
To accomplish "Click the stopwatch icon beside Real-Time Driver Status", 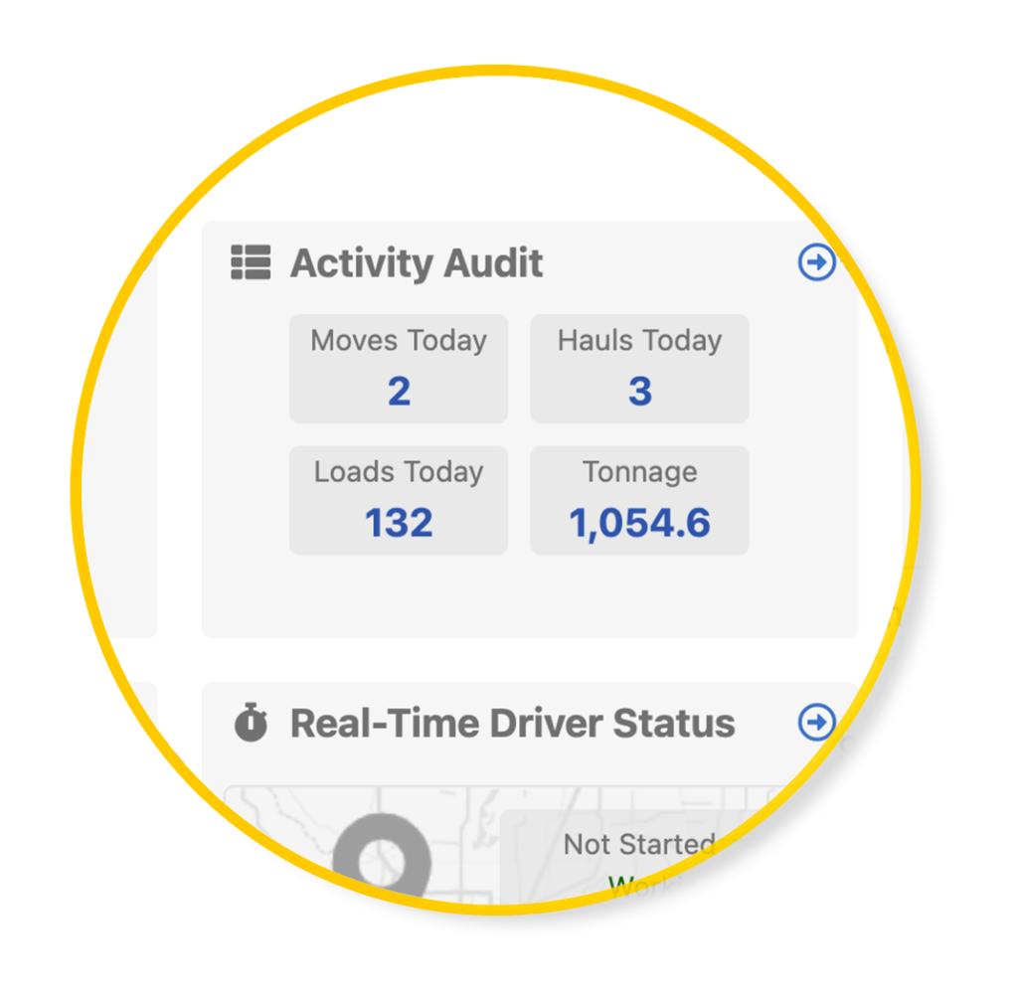I will point(251,723).
